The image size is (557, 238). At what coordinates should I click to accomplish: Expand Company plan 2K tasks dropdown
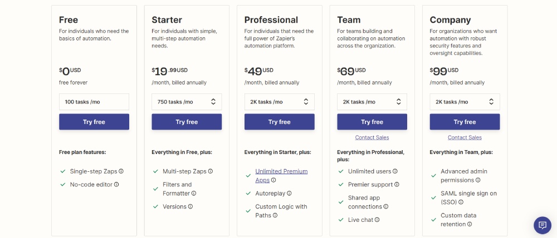465,102
